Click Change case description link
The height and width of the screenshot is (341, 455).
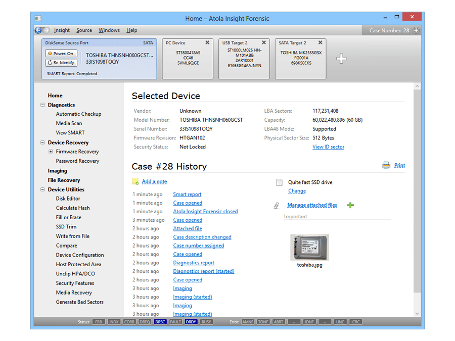point(297,191)
